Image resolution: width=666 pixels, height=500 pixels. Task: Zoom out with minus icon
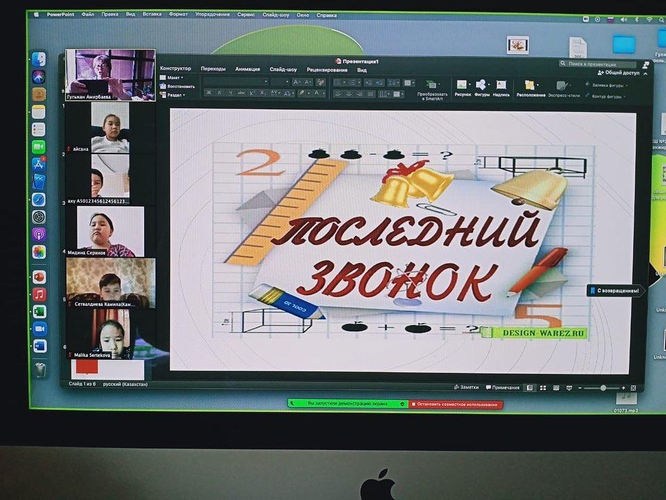580,388
